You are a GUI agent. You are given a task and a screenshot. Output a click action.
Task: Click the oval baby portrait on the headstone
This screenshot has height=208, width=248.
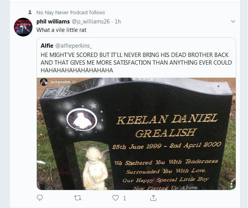pyautogui.click(x=82, y=120)
